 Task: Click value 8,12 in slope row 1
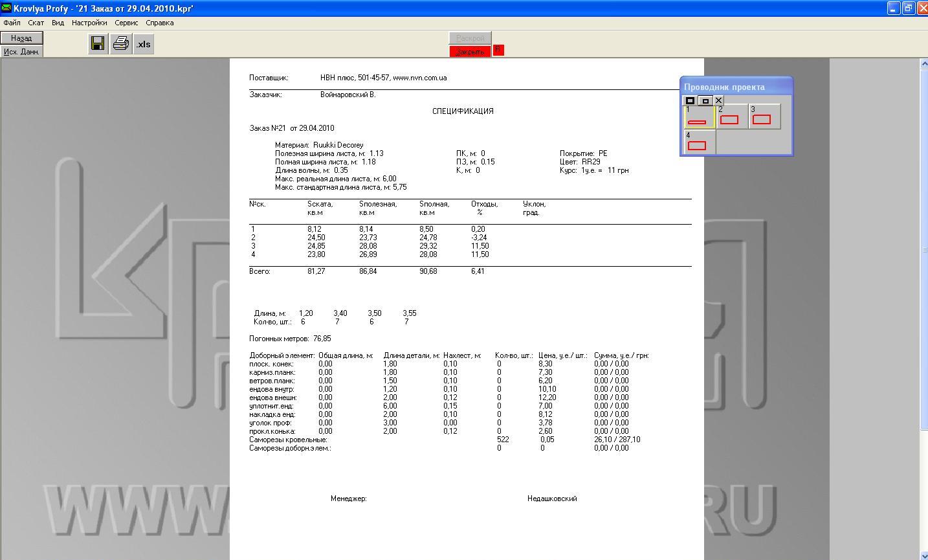(315, 229)
